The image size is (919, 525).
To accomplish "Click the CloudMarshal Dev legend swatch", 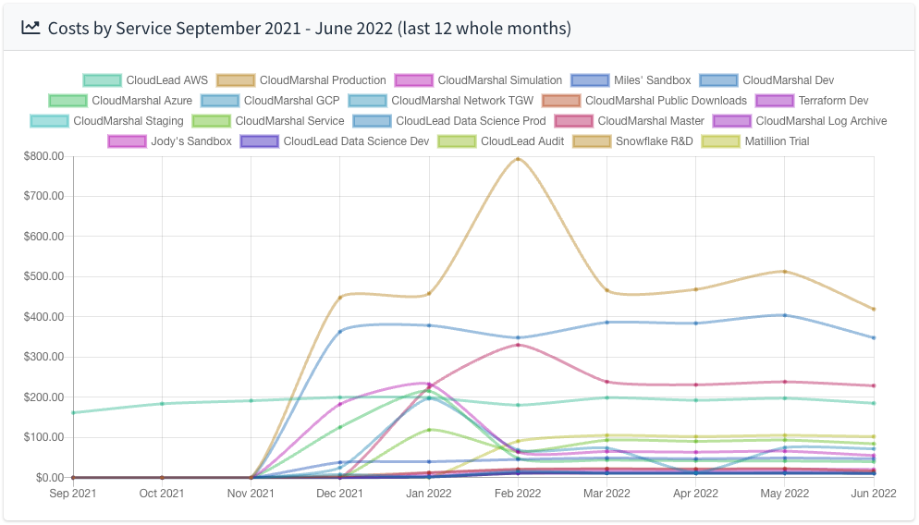I will click(718, 80).
